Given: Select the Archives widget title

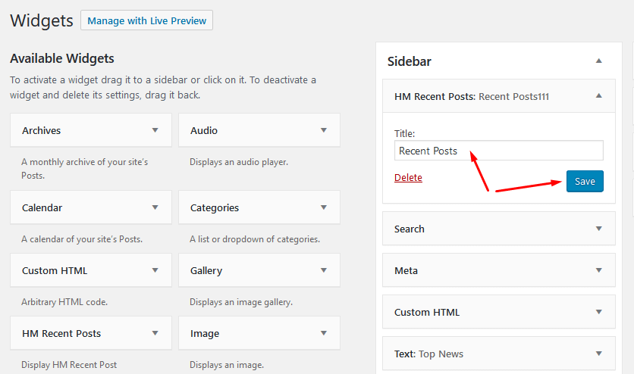Looking at the screenshot, I should (x=42, y=130).
